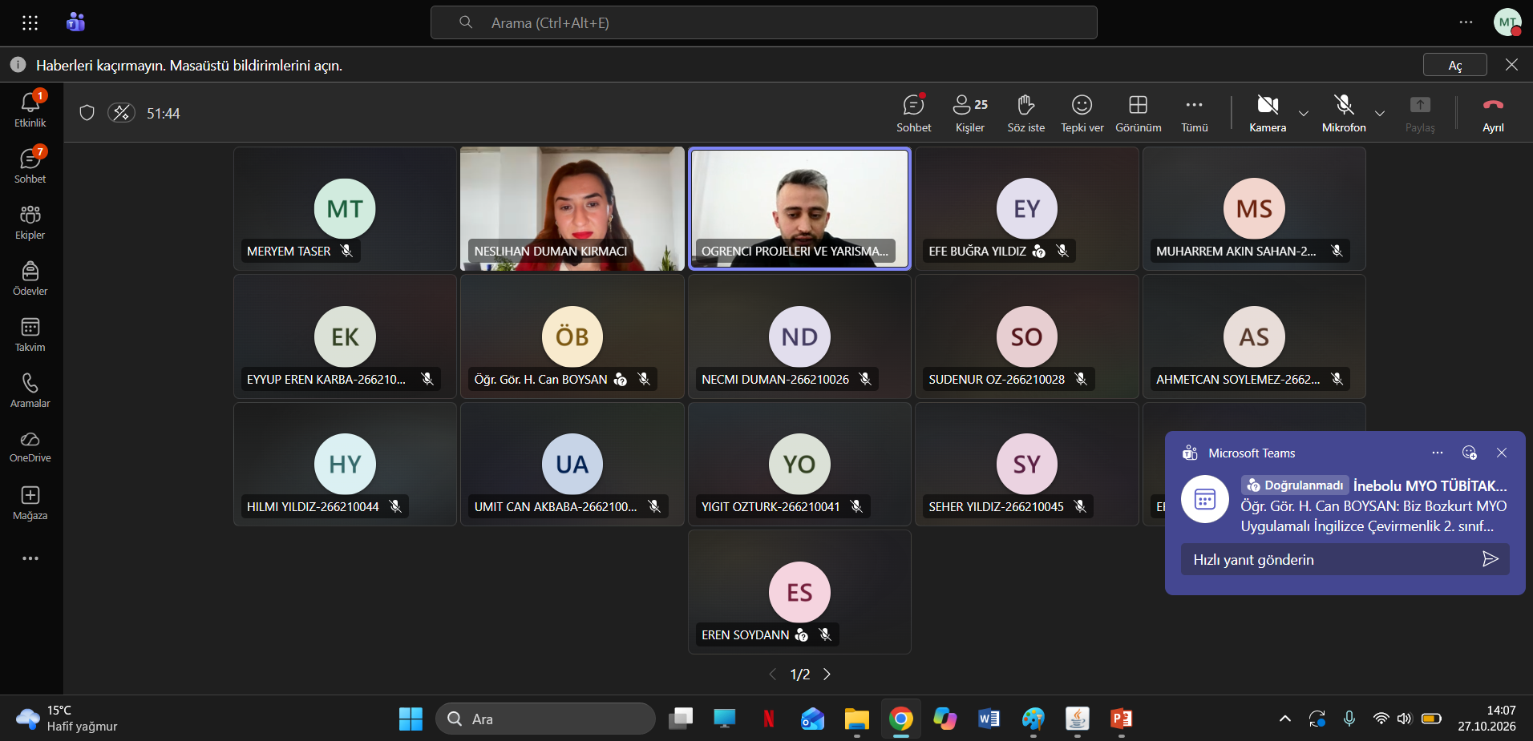Screen dimensions: 1533x741
Task: Click the Arama search box
Action: [x=764, y=22]
